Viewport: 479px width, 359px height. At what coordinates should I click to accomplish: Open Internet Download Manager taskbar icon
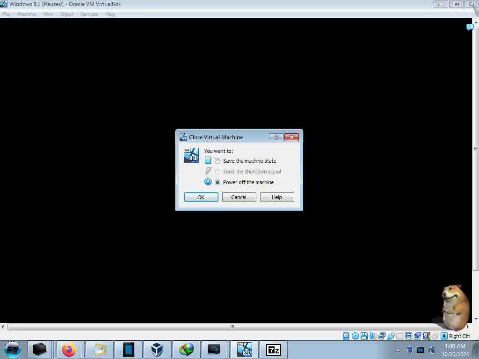click(186, 350)
